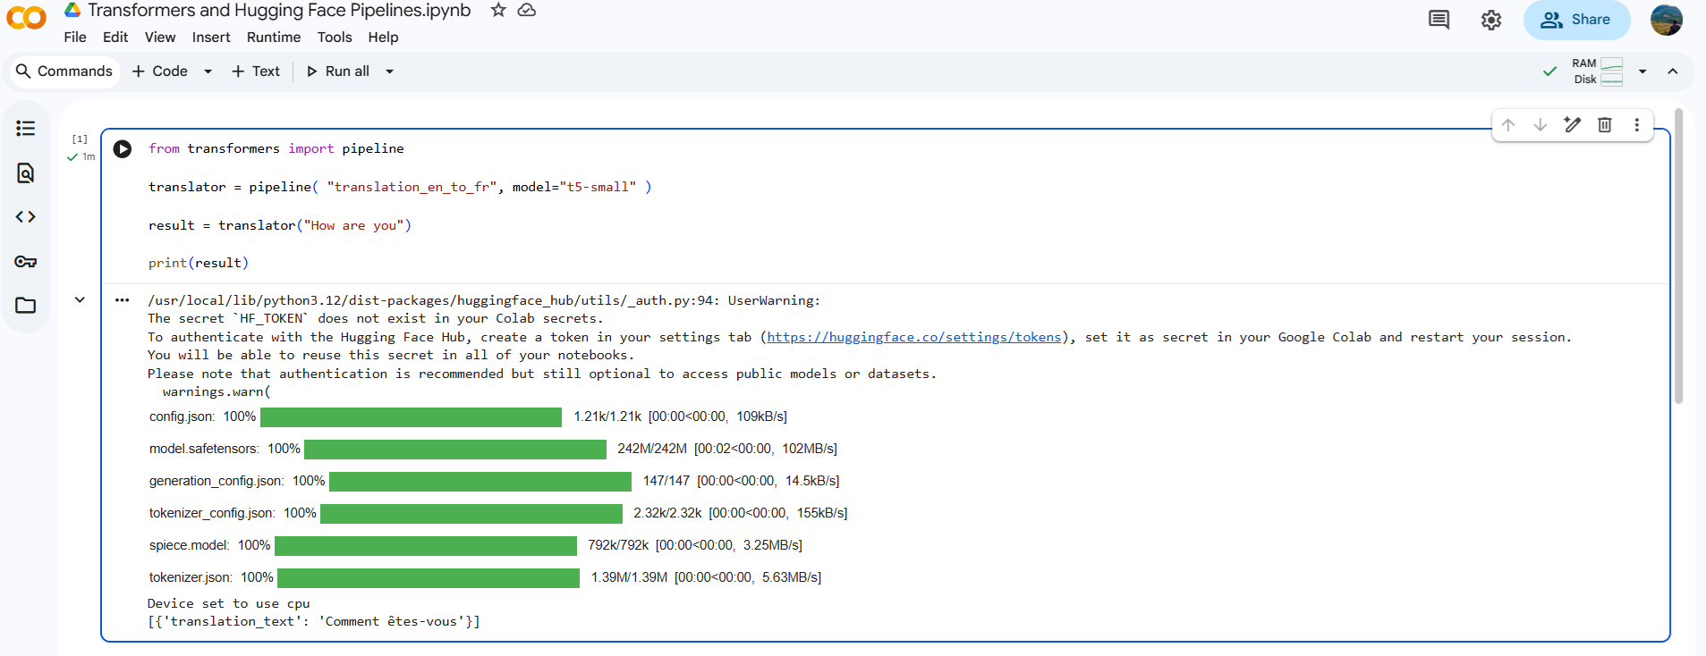This screenshot has height=656, width=1706.
Task: Open the Tools menu
Action: point(334,38)
